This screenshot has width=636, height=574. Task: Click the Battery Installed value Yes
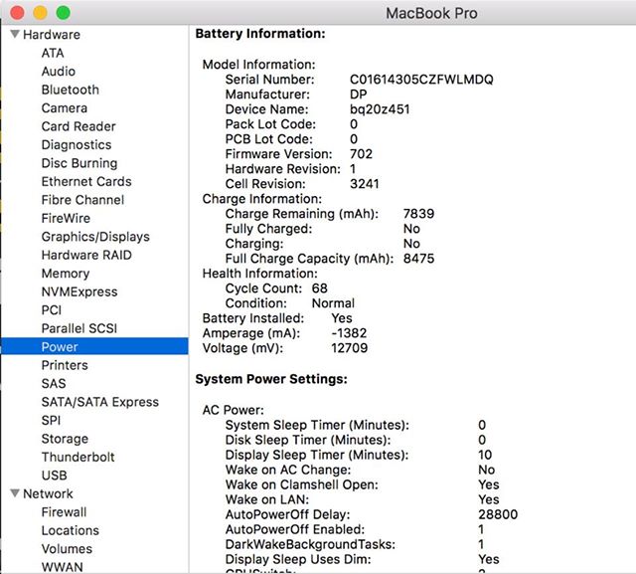[342, 318]
